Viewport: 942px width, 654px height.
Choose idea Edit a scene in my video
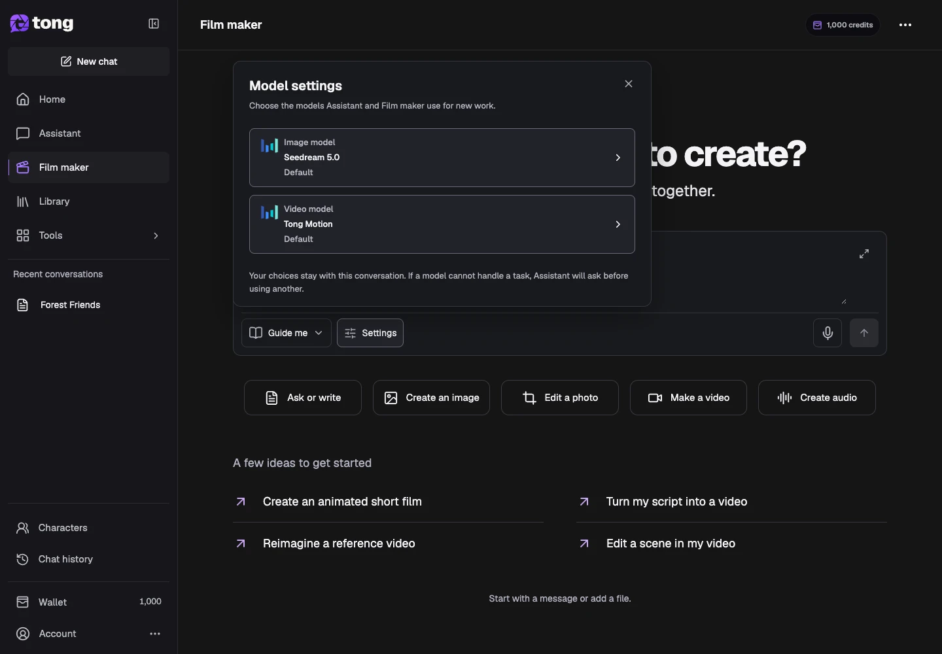[x=731, y=543]
